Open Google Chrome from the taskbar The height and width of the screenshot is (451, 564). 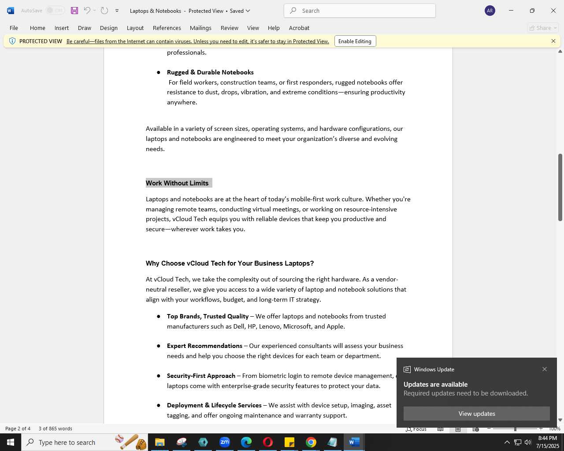click(x=311, y=442)
